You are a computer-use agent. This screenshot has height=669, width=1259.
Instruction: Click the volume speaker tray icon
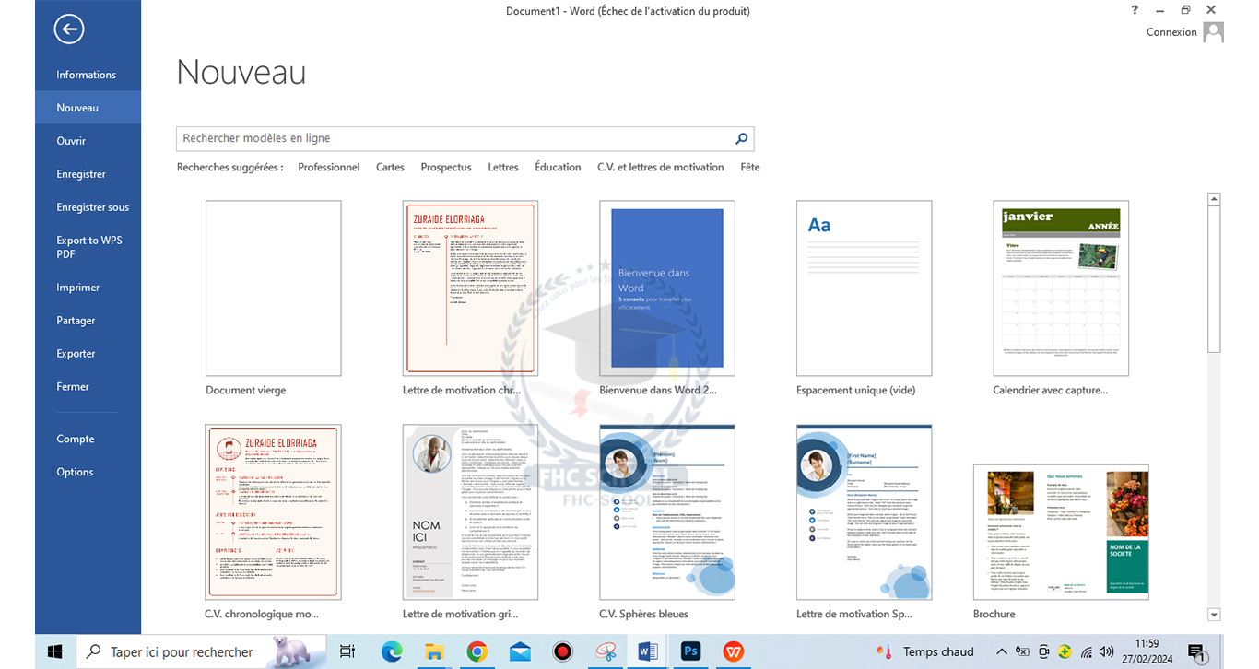[x=1106, y=651]
